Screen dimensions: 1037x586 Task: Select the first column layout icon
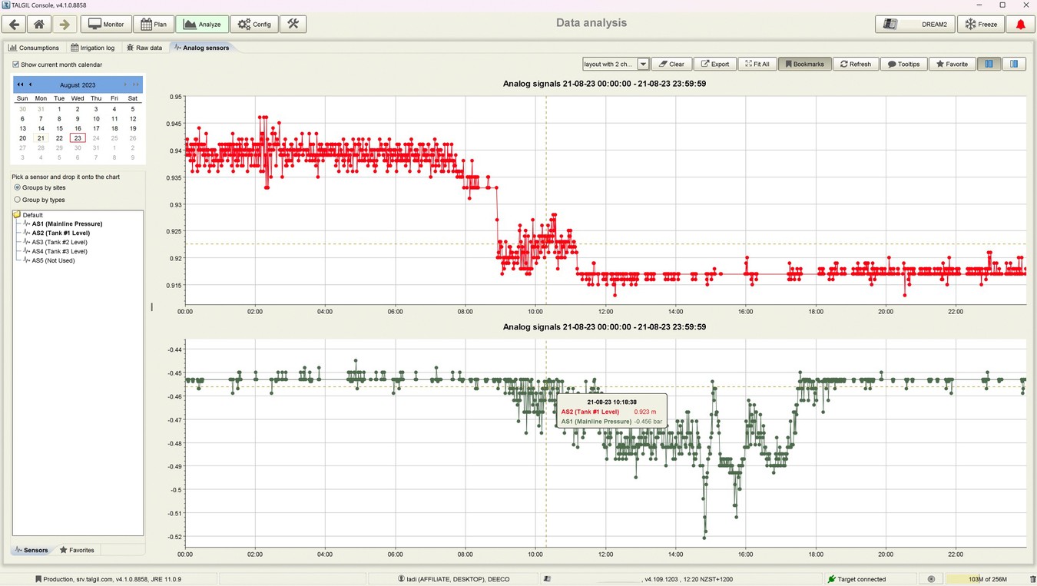click(x=989, y=64)
